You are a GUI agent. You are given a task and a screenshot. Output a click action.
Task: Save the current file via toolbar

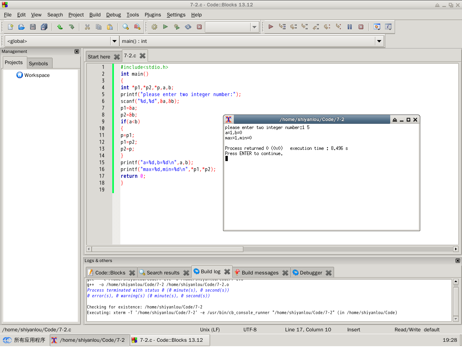point(33,27)
